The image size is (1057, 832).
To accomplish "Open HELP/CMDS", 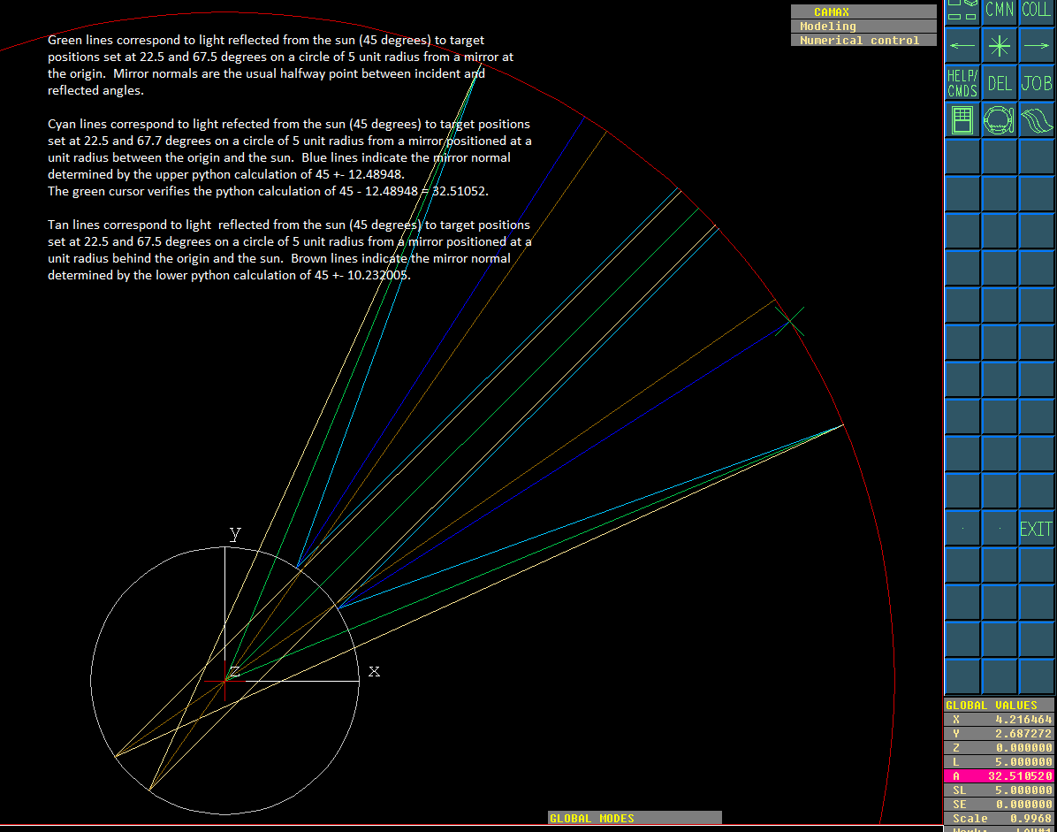I will 962,82.
